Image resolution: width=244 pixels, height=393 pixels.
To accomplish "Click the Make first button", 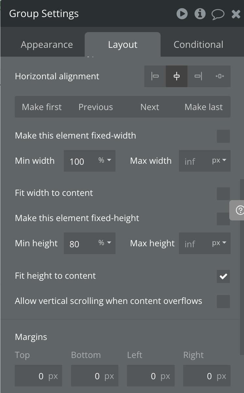I will (x=42, y=107).
